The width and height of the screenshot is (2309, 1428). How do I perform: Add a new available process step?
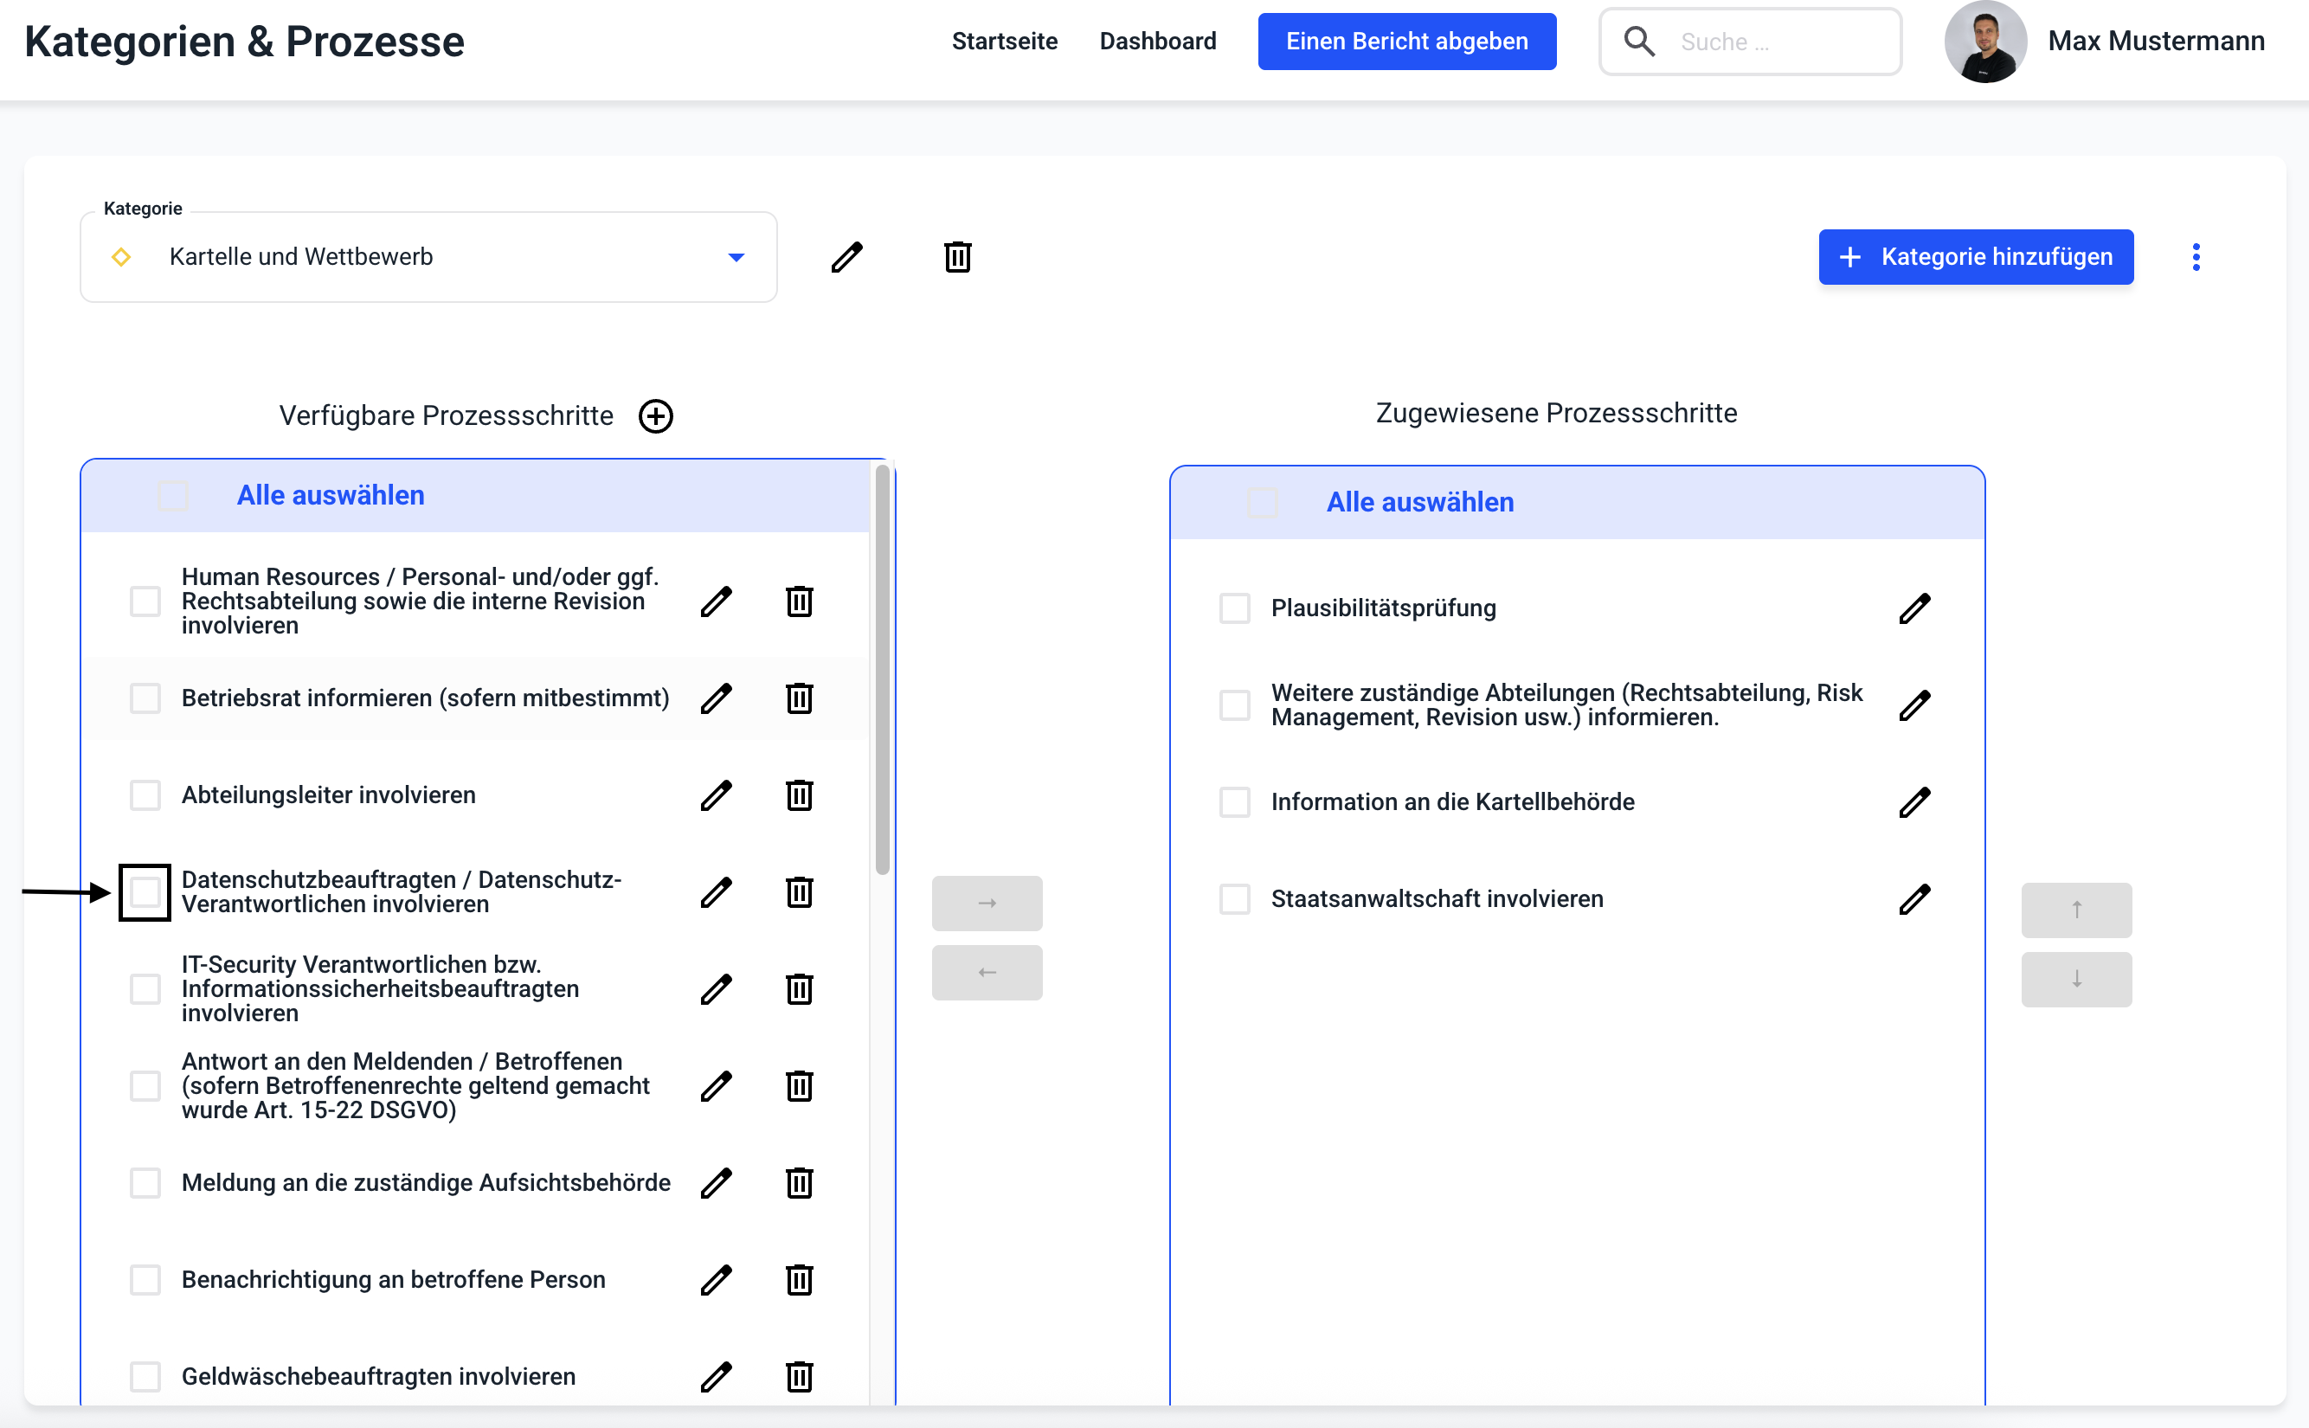(x=655, y=415)
